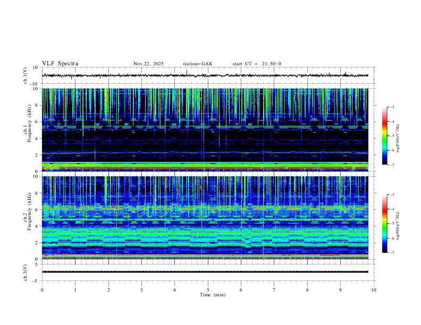Click the 'Time (min)' axis title
The height and width of the screenshot is (325, 421).
[213, 295]
